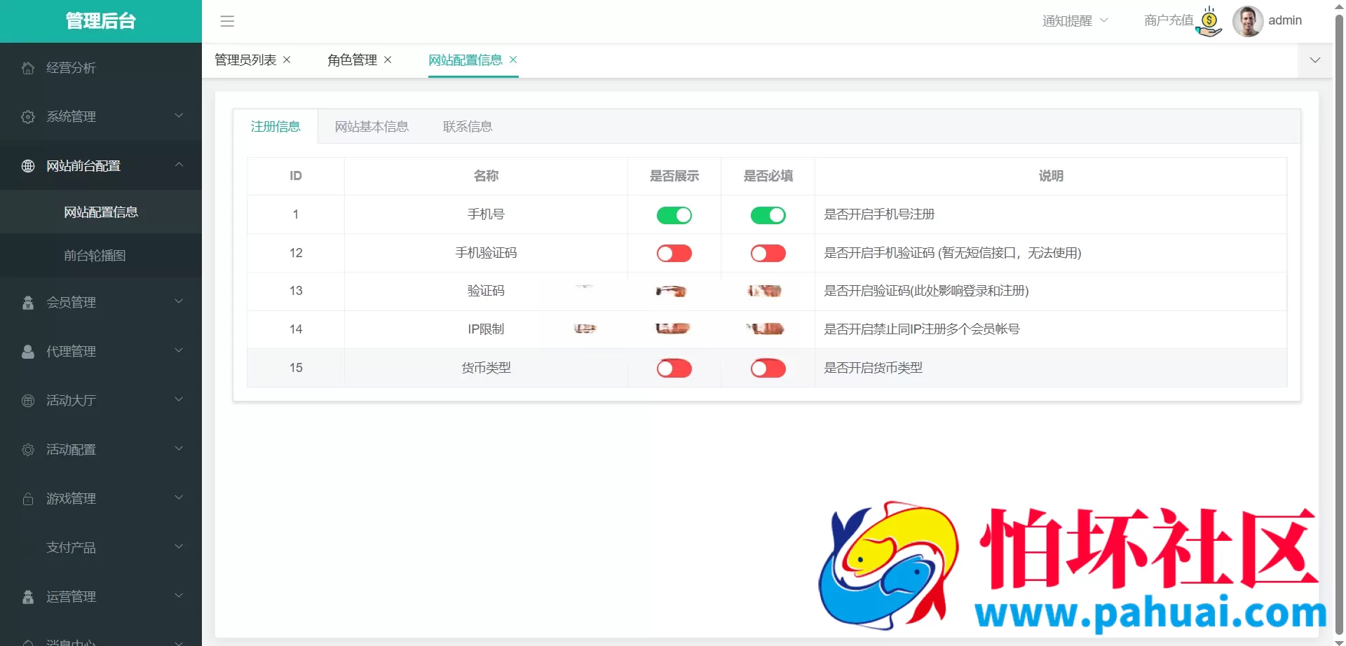Toggle 是否展示 switch for 手机验证码
The width and height of the screenshot is (1346, 646).
(x=674, y=254)
